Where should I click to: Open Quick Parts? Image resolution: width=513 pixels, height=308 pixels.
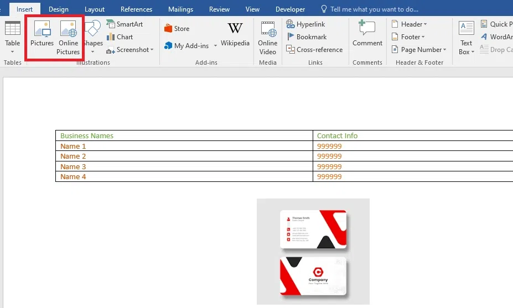click(x=496, y=24)
